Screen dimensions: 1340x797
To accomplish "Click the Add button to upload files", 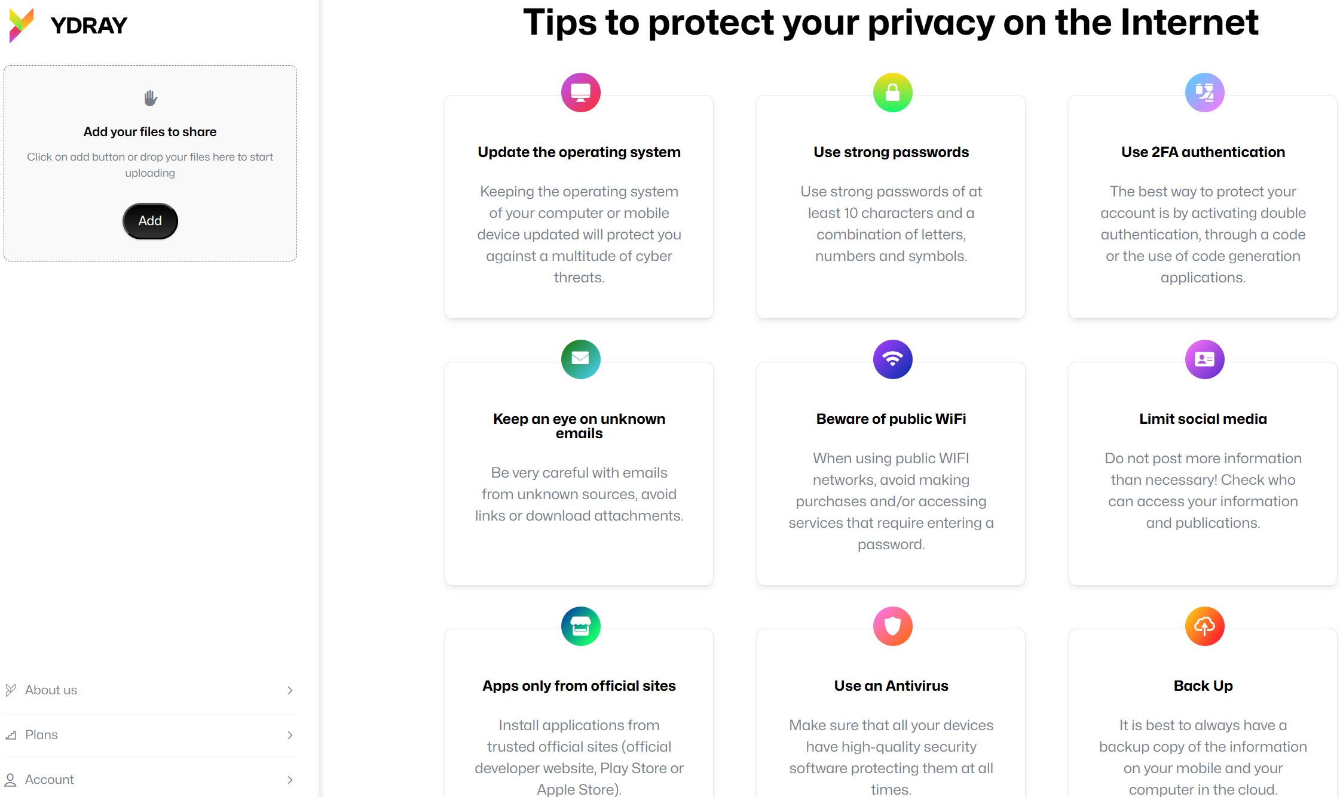I will (x=150, y=221).
